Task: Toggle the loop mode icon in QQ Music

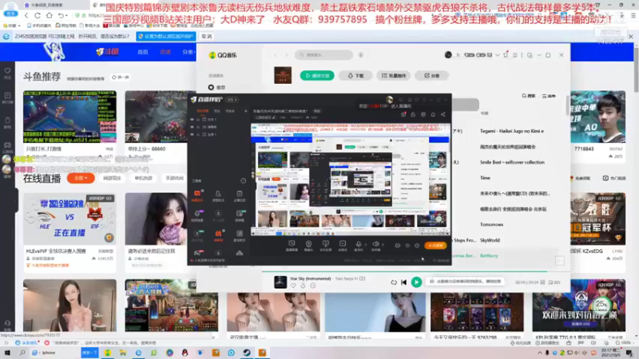Action: click(394, 282)
